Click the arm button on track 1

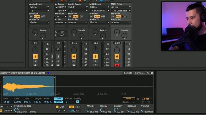tap(35, 65)
